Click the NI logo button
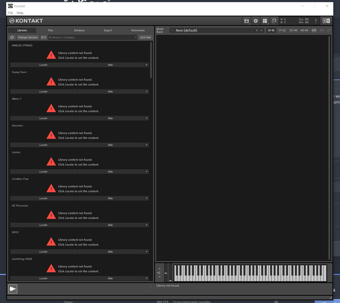The width and height of the screenshot is (340, 303). coord(326,21)
